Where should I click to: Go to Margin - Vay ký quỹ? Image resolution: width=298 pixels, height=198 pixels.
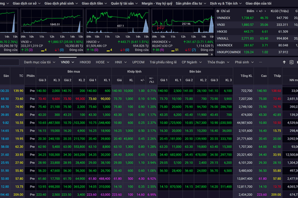(x=157, y=3)
